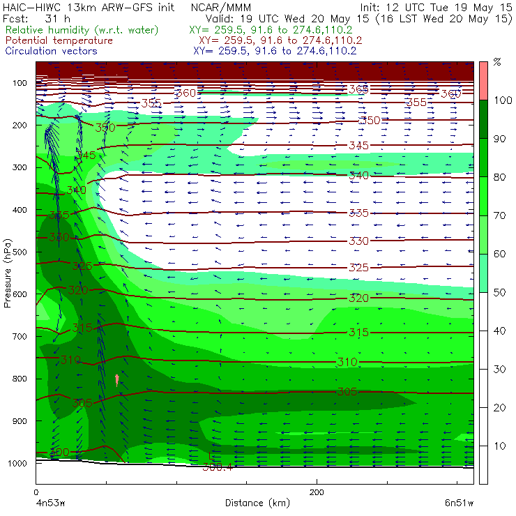Click the pink above-100% color bar segment
Viewport: 516px width, 516px height.
coord(483,81)
